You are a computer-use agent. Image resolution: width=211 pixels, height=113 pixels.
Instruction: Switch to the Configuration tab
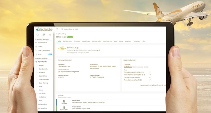click(x=68, y=41)
